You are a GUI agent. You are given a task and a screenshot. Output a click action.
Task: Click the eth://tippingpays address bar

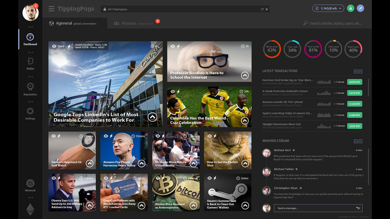coord(185,9)
